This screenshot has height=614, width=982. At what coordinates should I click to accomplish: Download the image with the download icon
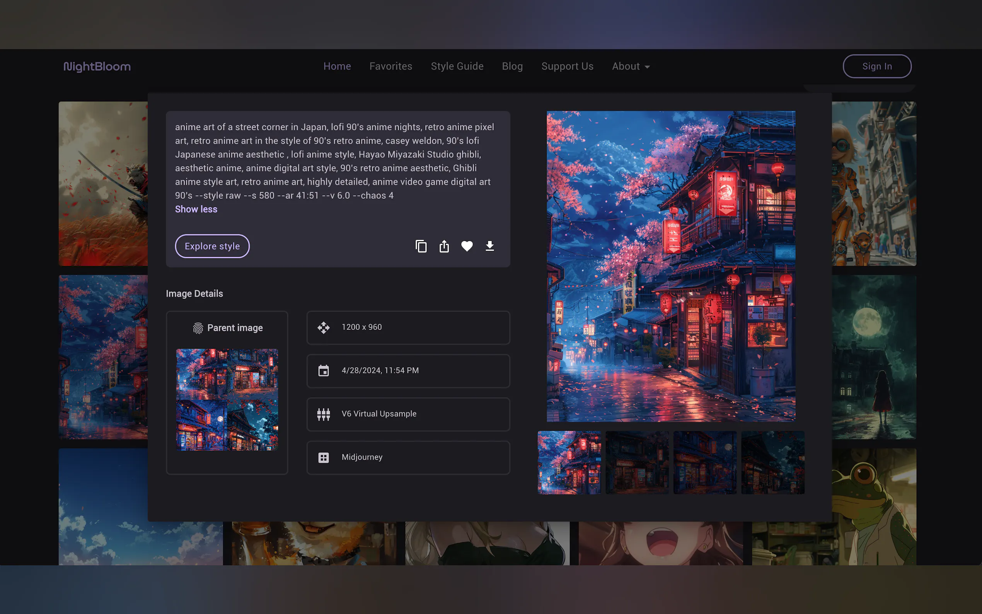tap(489, 246)
